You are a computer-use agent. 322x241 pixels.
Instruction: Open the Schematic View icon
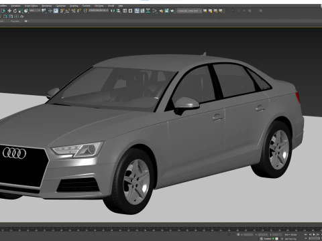click(148, 11)
